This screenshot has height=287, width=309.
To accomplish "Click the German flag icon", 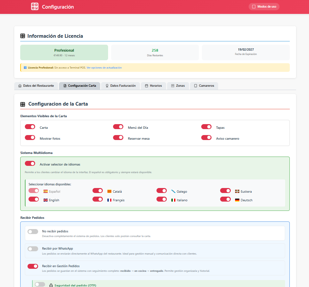I will (237, 200).
